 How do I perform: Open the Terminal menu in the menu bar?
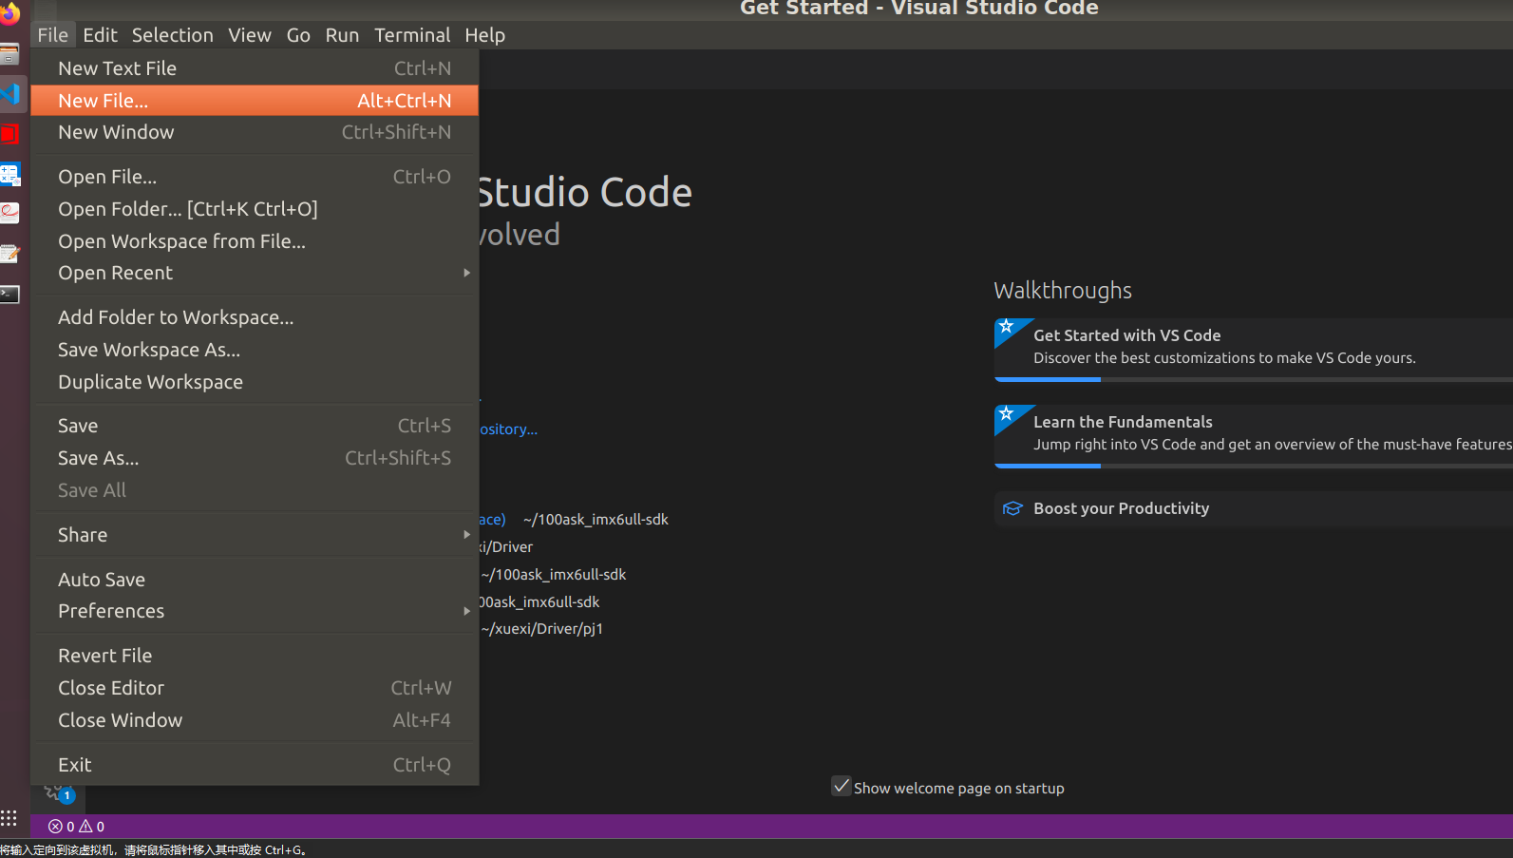[x=412, y=35]
